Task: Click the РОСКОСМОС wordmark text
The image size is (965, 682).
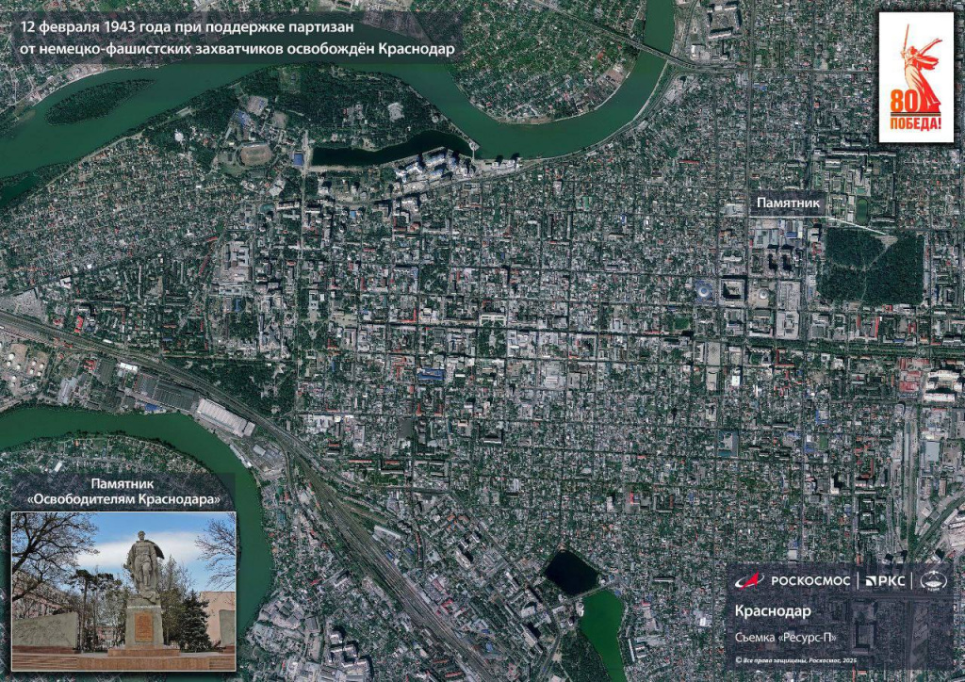Action: (x=810, y=581)
